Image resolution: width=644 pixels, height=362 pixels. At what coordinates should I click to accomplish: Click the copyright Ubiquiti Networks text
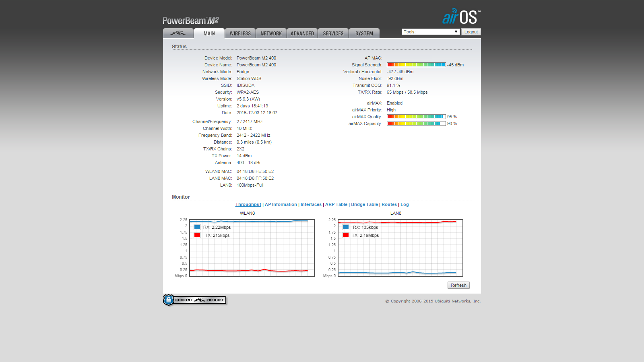coord(433,301)
